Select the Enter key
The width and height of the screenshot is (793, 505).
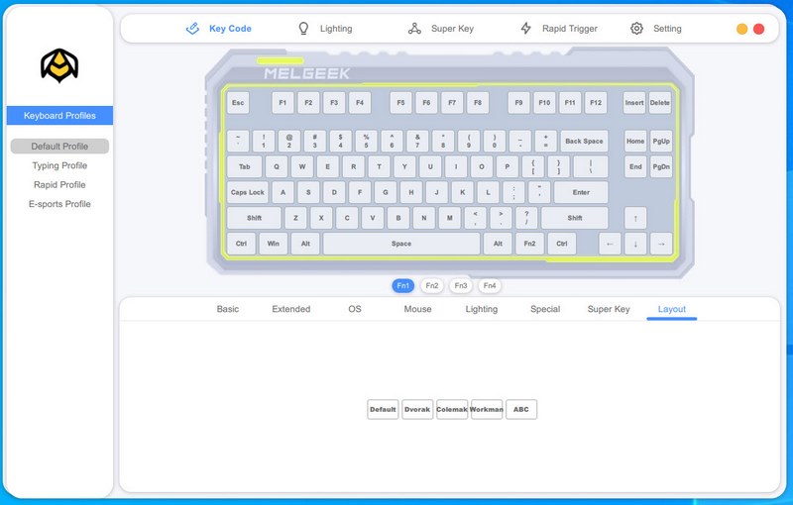tap(581, 192)
